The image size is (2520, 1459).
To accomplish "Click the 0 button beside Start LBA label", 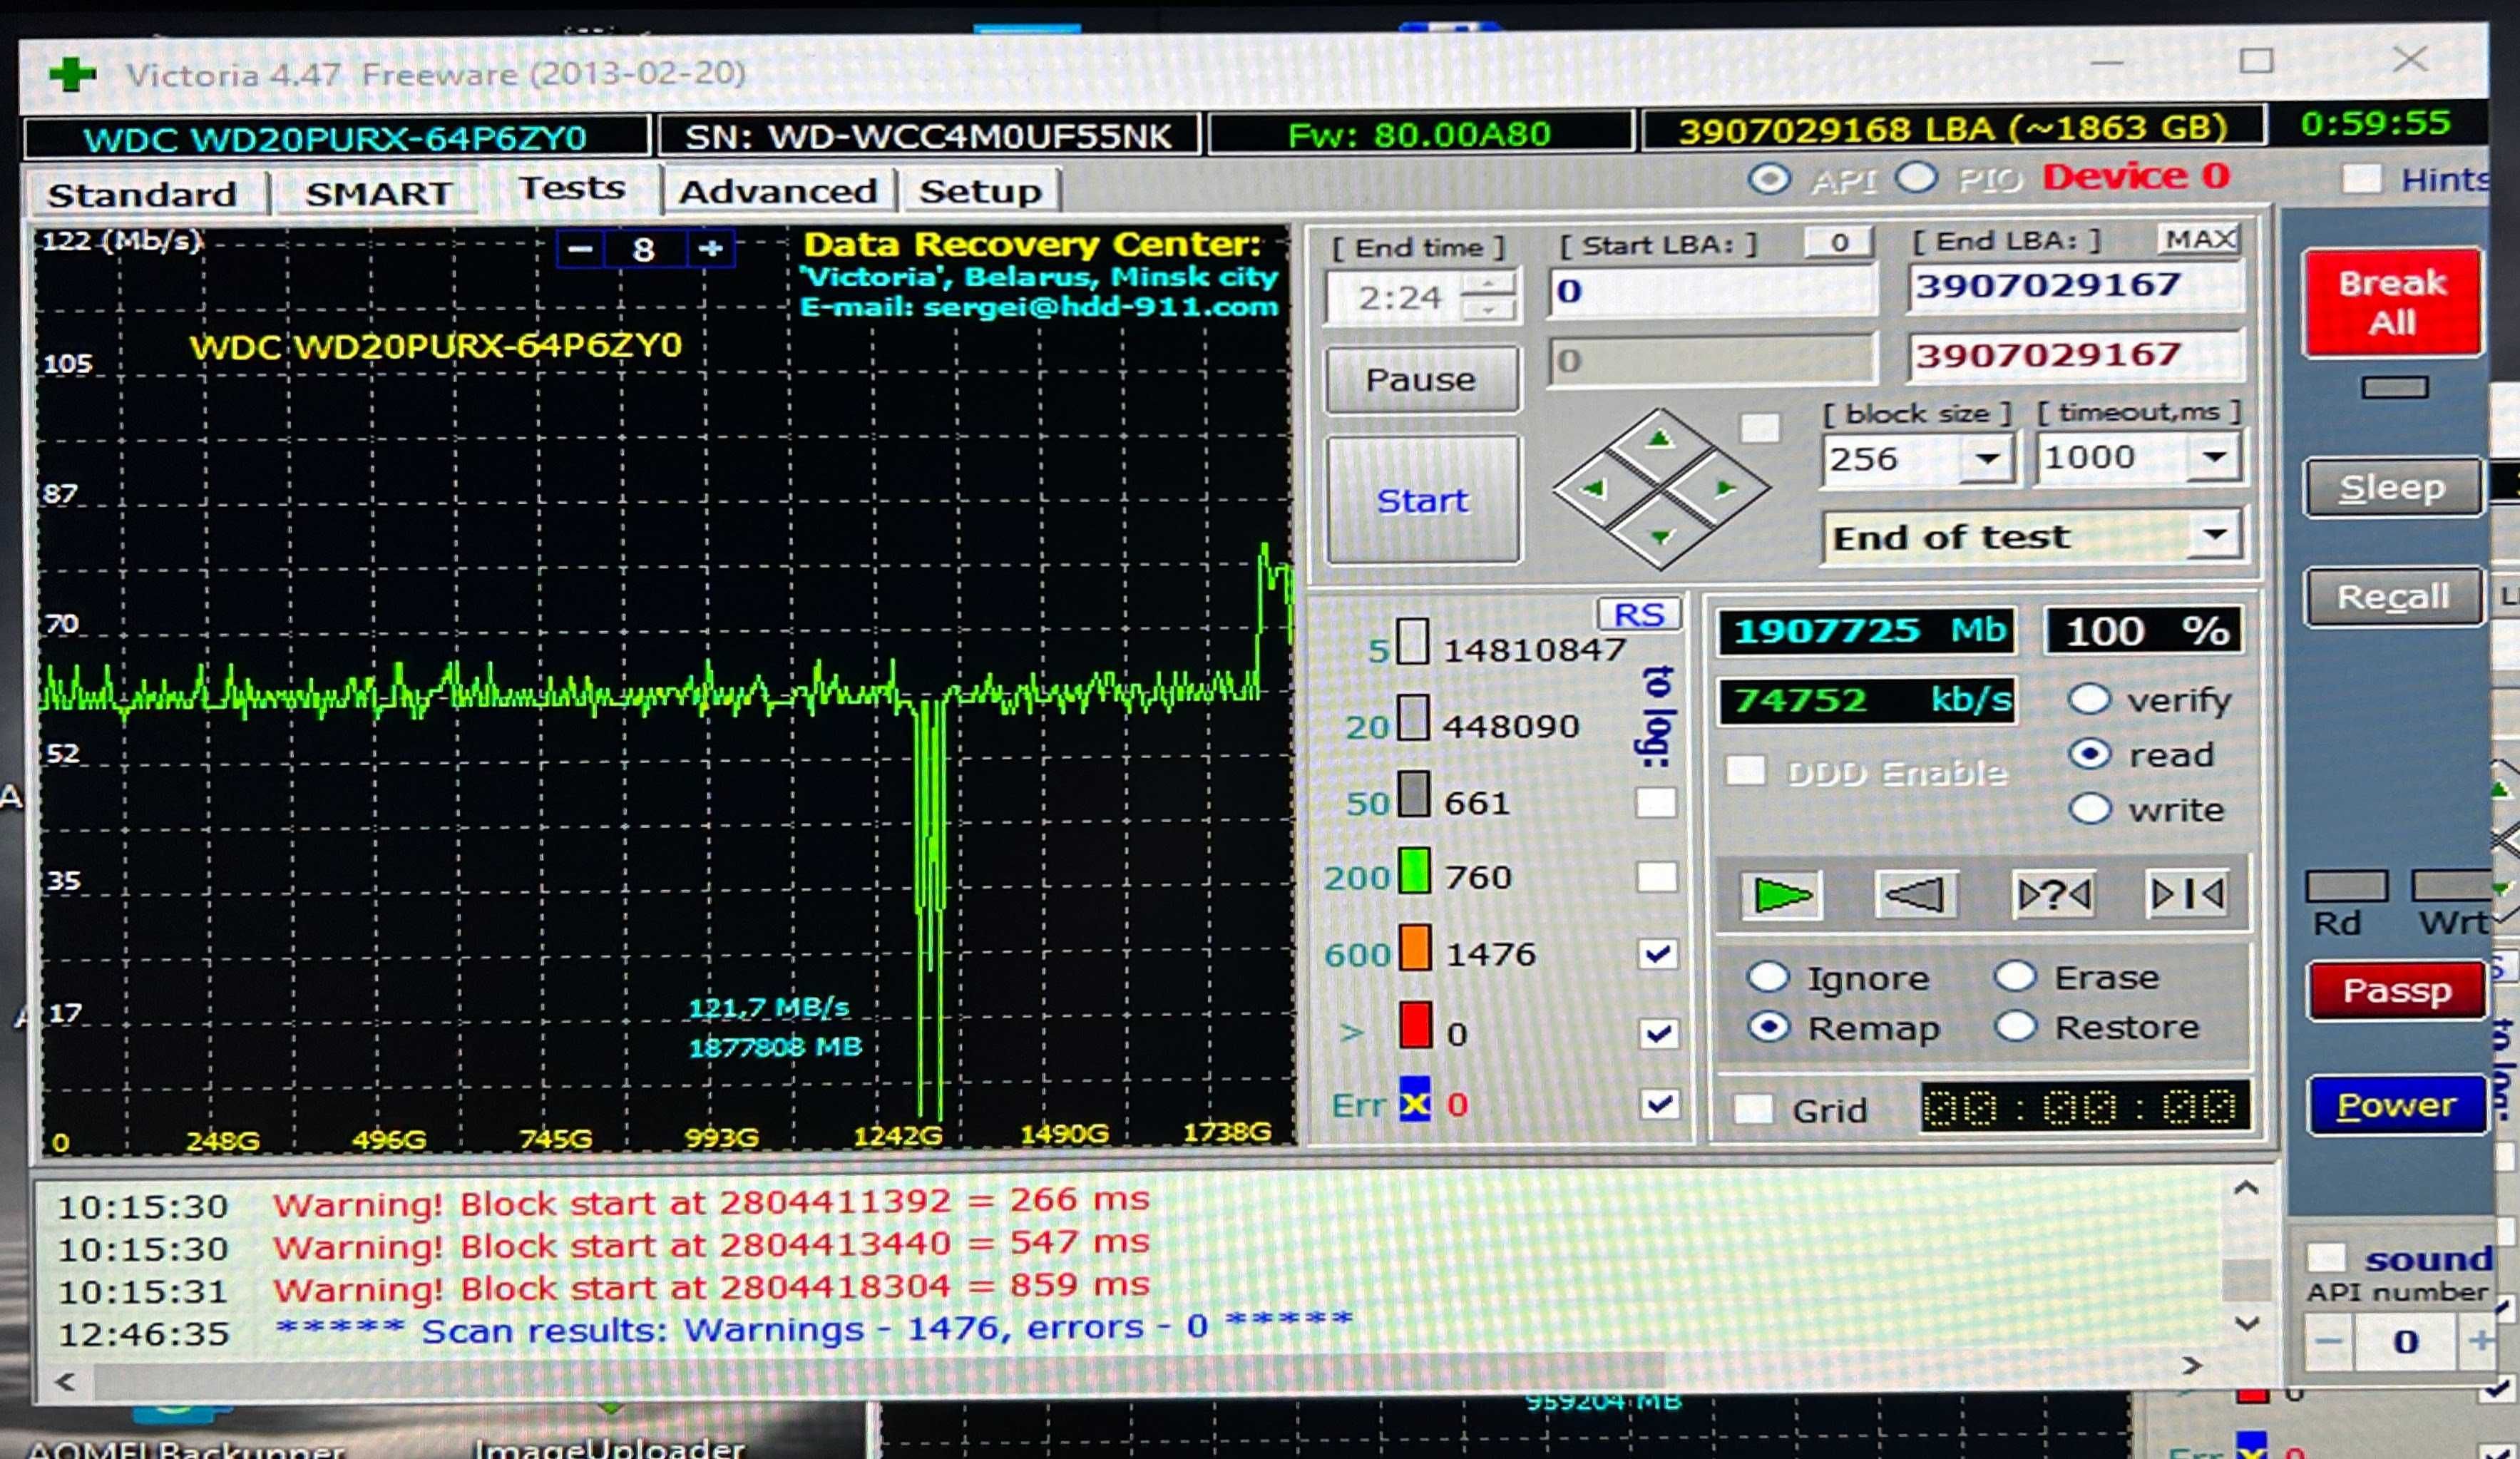I will pos(1839,242).
